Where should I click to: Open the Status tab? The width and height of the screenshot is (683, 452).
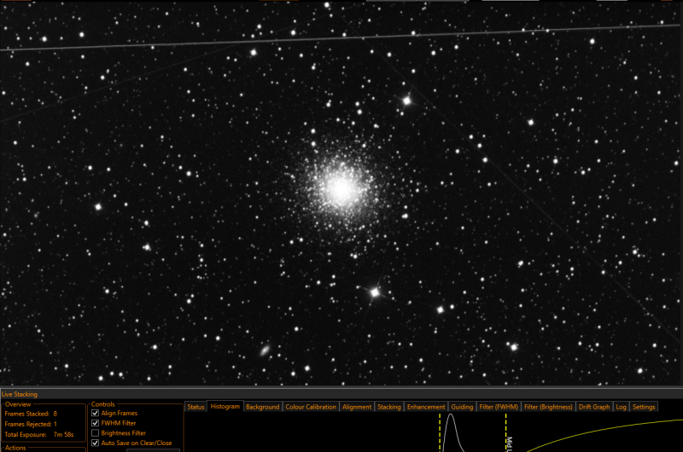tap(196, 407)
